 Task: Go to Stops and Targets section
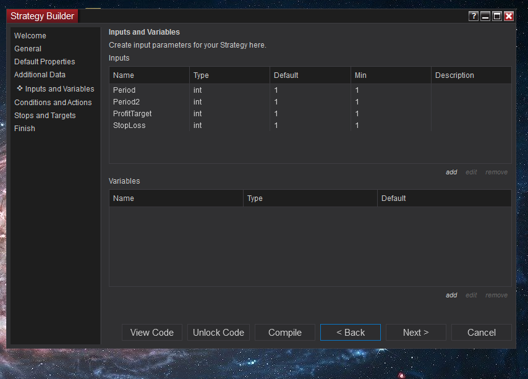(45, 116)
